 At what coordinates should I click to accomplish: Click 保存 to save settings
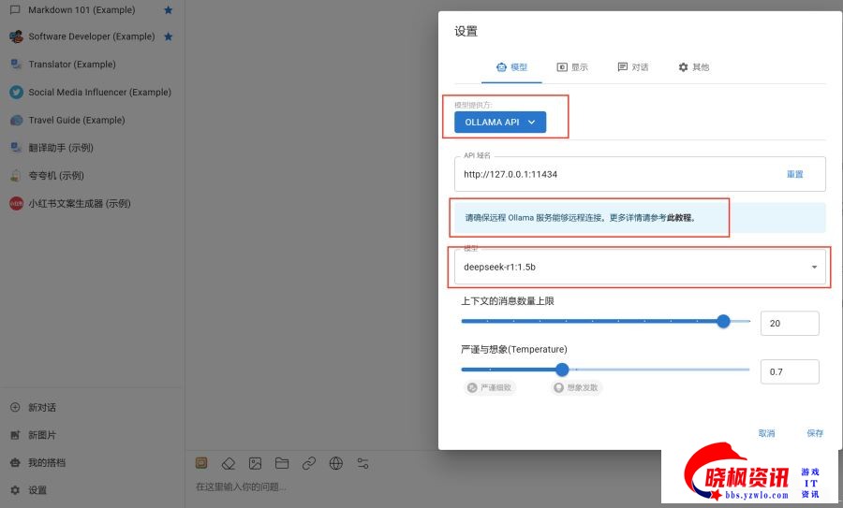[x=815, y=433]
